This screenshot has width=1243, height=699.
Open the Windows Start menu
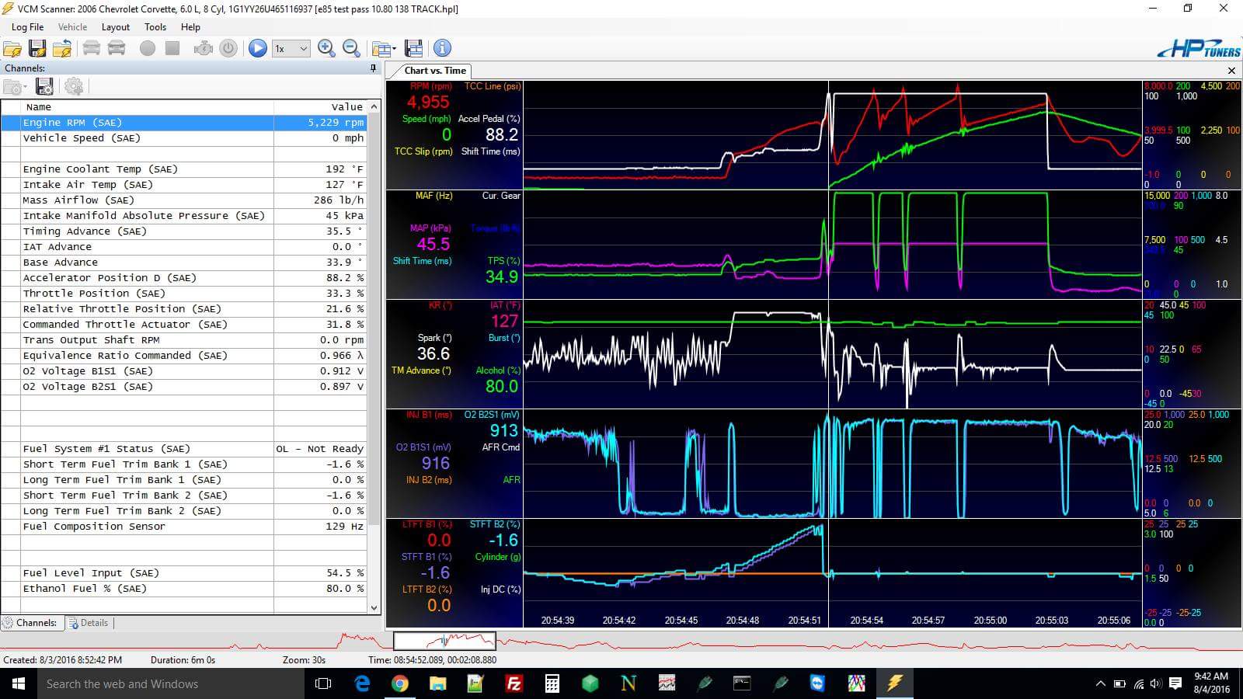pos(19,683)
